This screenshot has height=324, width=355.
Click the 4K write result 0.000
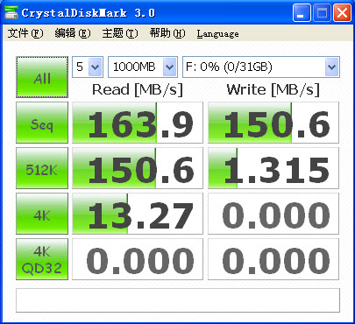tap(273, 214)
